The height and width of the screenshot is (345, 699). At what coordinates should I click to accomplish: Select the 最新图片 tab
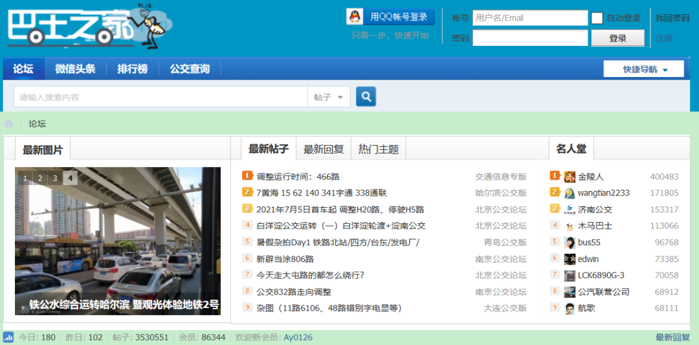43,150
